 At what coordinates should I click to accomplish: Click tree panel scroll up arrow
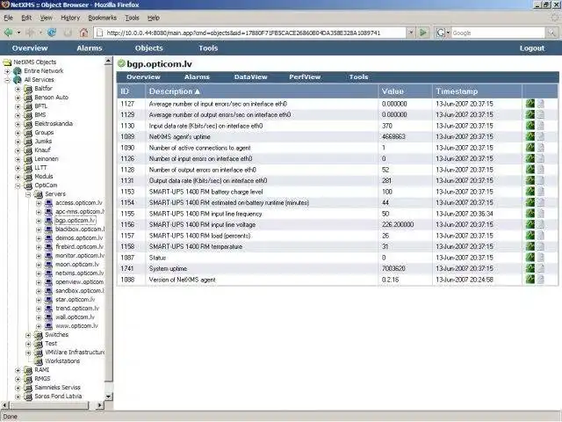point(109,62)
